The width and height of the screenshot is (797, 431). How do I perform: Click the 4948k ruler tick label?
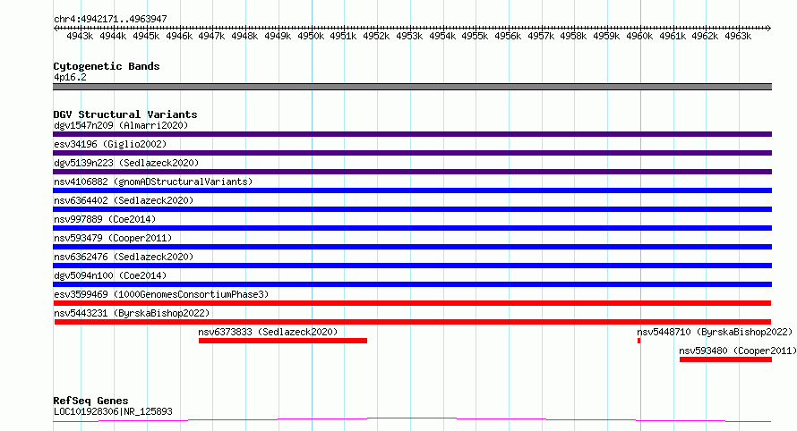244,36
